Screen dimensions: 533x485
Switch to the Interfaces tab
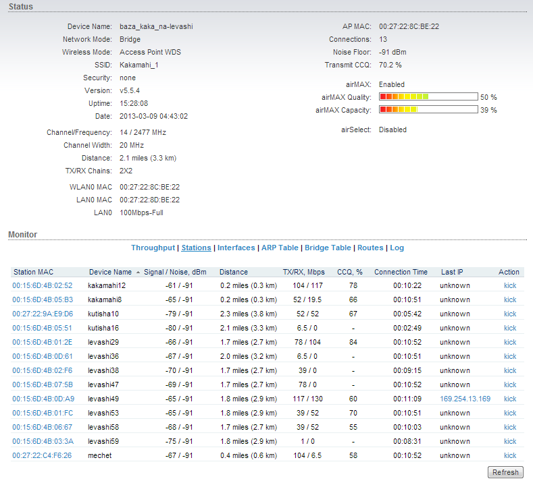tap(236, 248)
